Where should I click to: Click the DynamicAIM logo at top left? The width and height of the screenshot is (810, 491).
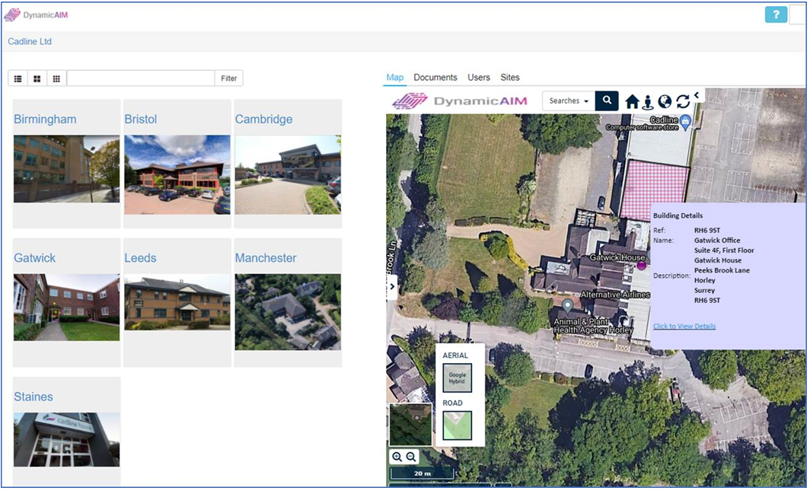[36, 15]
